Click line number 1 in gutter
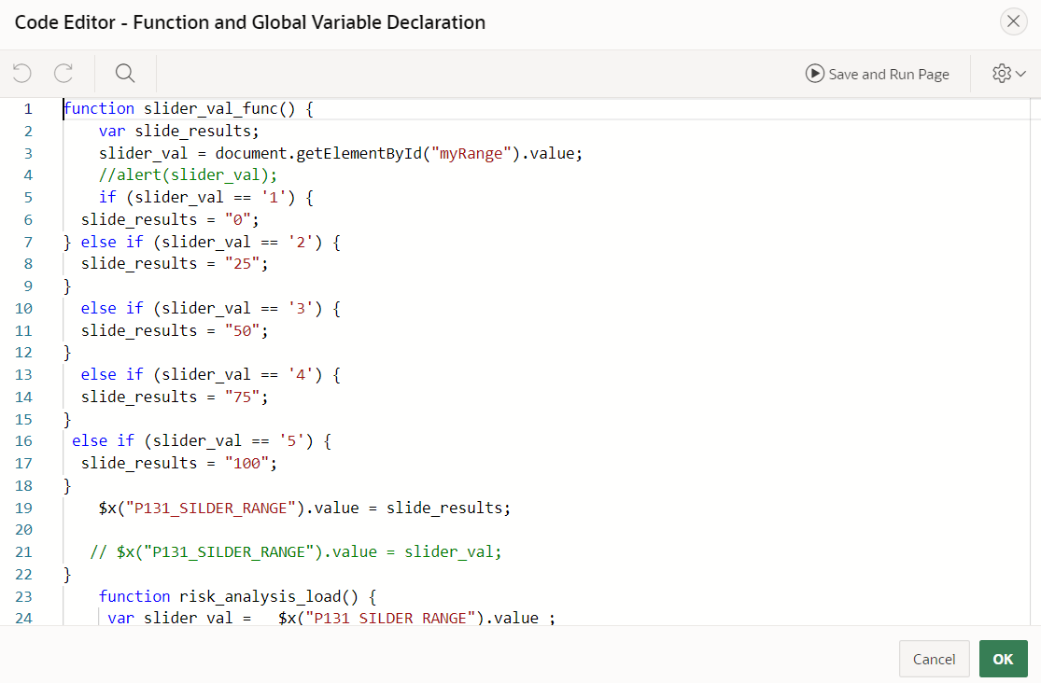This screenshot has width=1041, height=683. [x=28, y=109]
